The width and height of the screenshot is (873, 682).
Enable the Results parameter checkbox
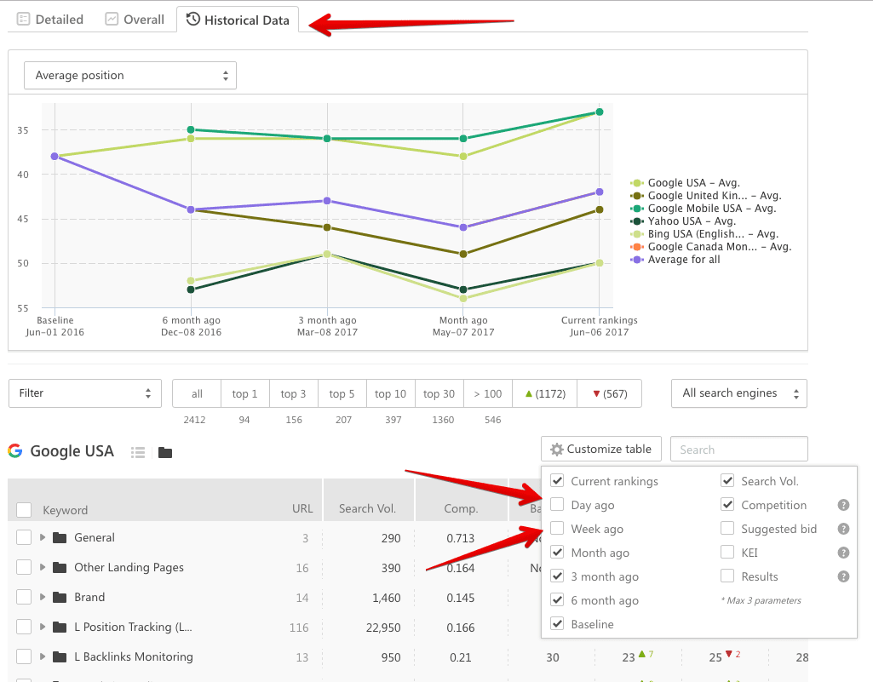point(727,576)
